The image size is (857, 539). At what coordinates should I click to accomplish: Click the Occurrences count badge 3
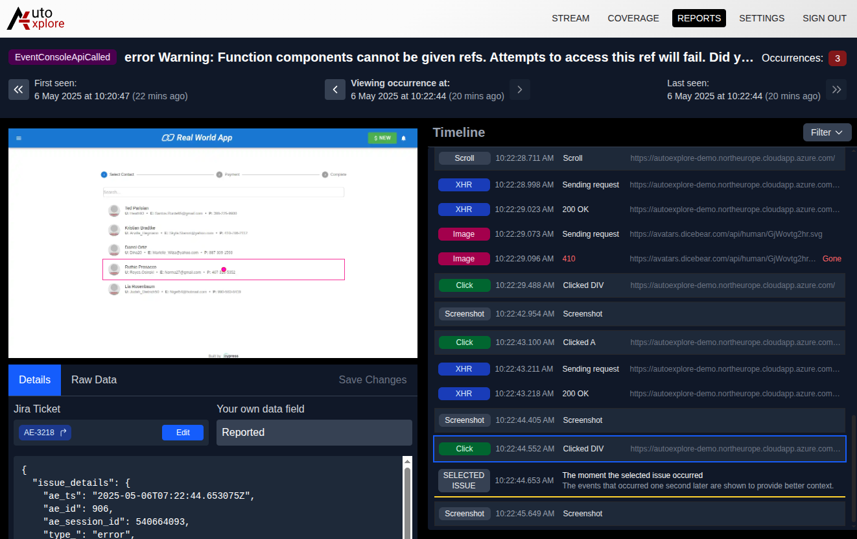click(x=838, y=58)
